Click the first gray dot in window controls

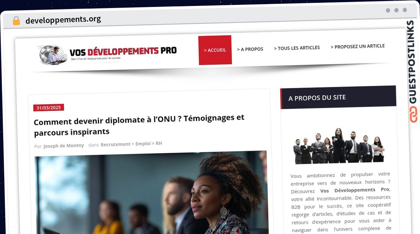pyautogui.click(x=388, y=10)
